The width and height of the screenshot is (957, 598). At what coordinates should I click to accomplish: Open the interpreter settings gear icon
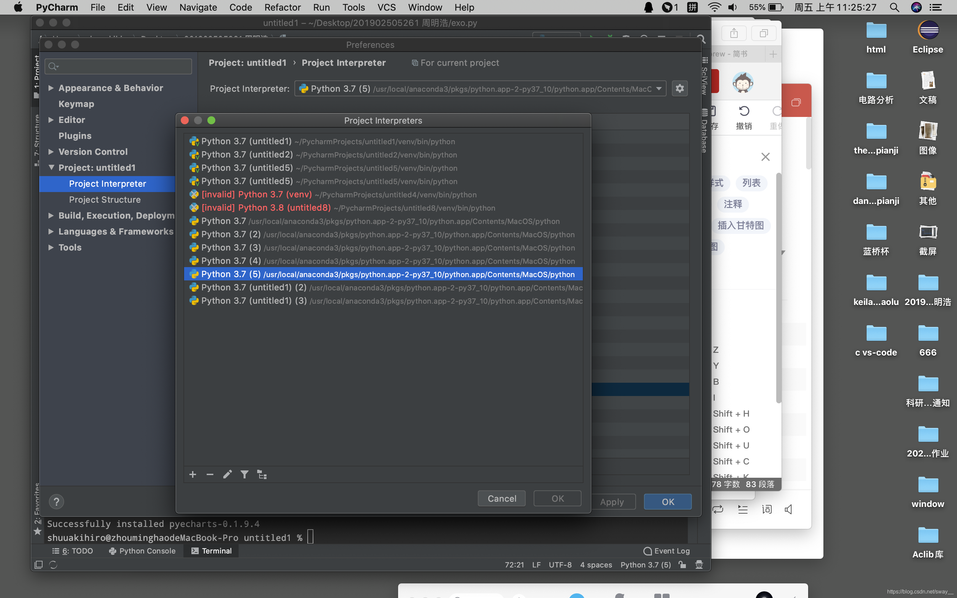(x=680, y=89)
